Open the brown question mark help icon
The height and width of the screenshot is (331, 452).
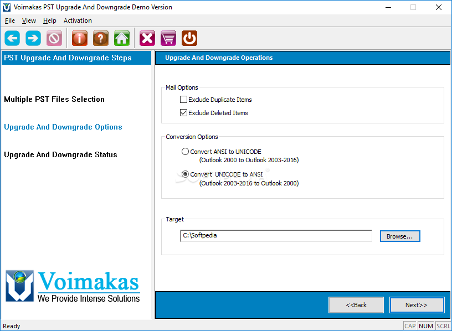tap(101, 38)
